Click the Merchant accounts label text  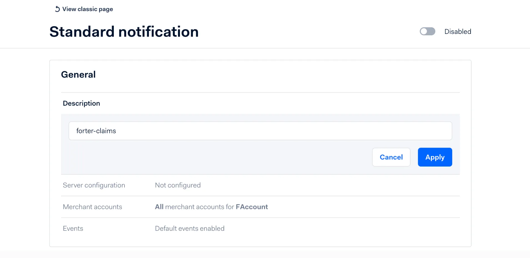tap(92, 207)
